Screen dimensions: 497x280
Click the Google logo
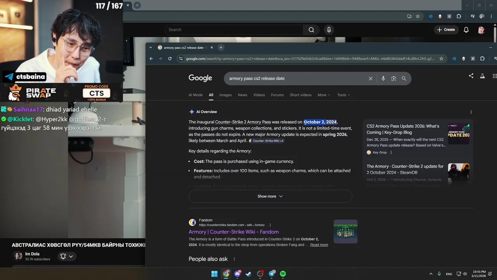(x=200, y=78)
